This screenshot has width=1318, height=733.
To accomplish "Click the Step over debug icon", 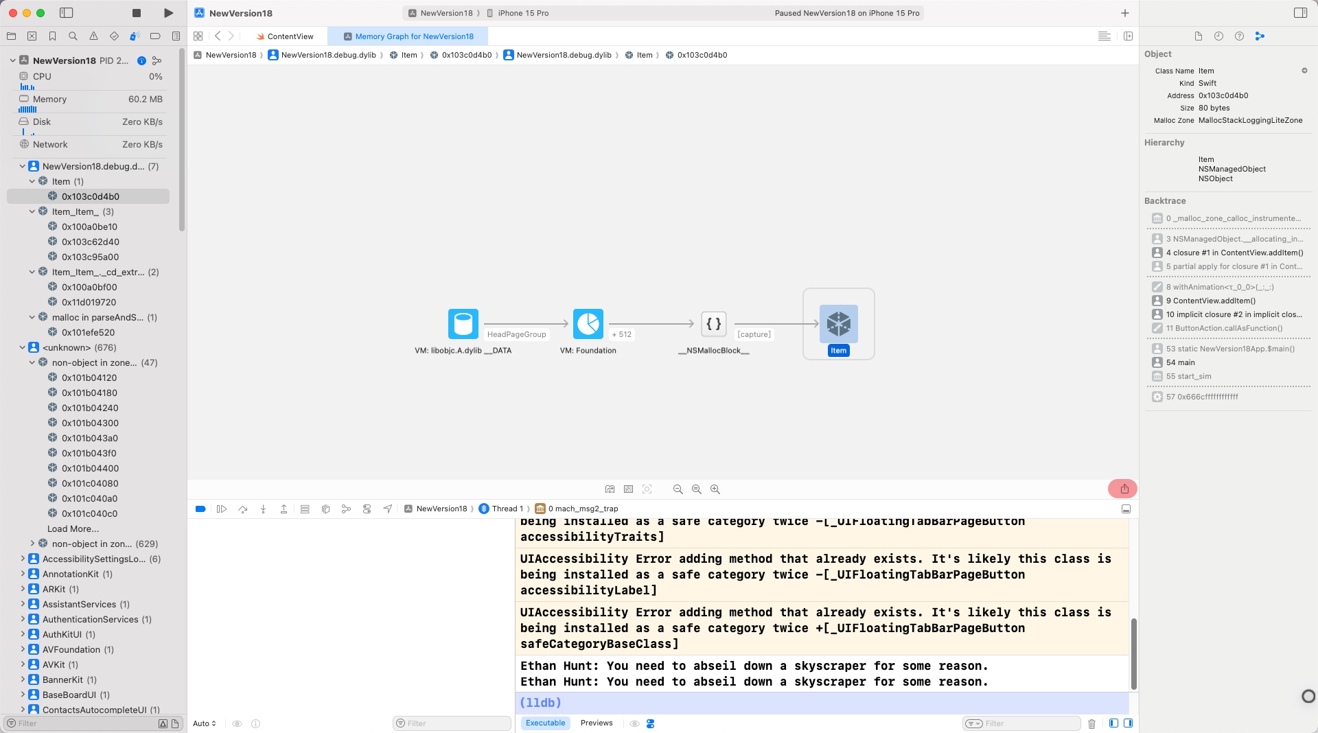I will click(x=242, y=509).
